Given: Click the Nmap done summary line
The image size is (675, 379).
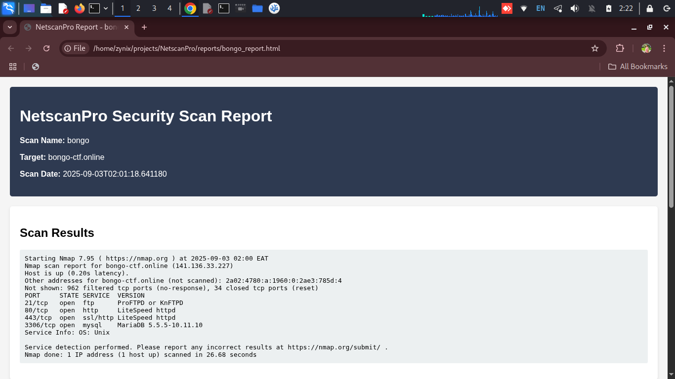Looking at the screenshot, I should (x=141, y=355).
